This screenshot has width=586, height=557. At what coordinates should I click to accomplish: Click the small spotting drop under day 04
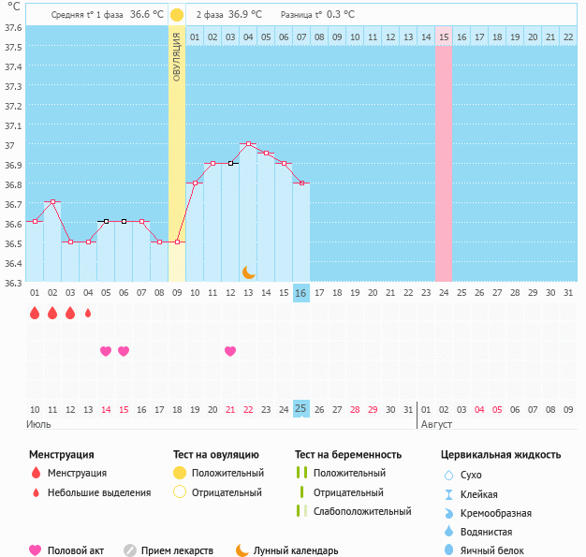(x=88, y=314)
